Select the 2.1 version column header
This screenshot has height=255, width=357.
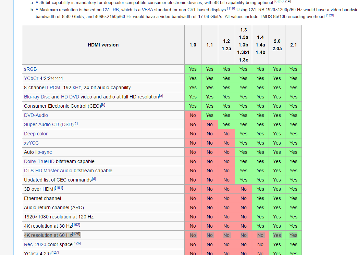pos(294,45)
